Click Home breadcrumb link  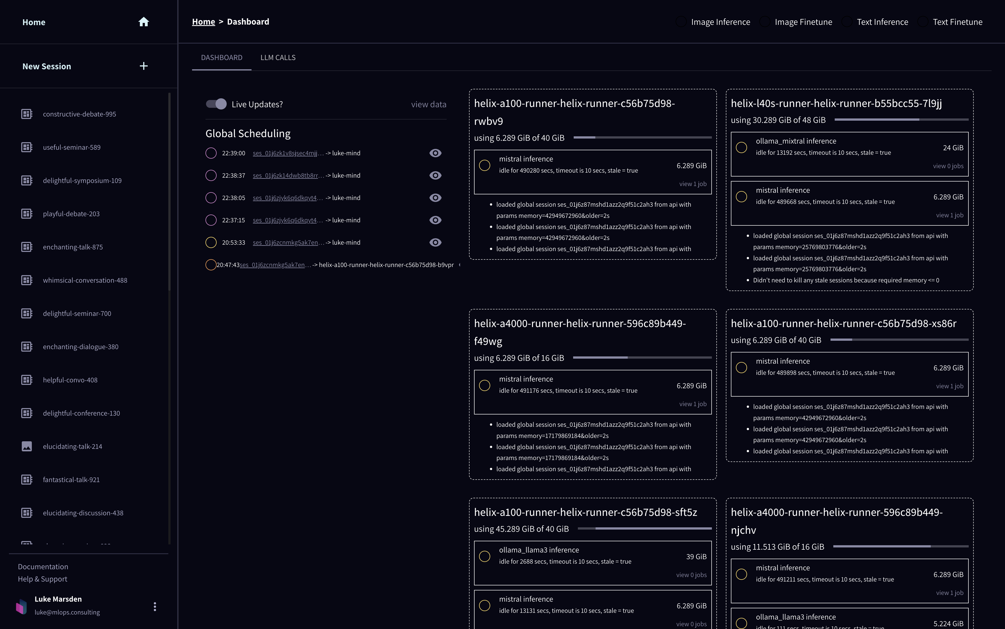(x=203, y=22)
